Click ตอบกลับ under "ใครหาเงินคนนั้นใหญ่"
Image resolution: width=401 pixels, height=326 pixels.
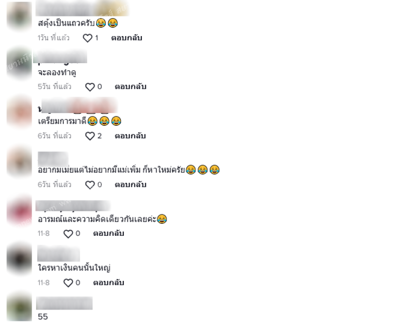109,282
